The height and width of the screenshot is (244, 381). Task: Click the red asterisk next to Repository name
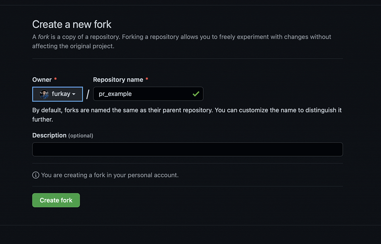point(147,79)
